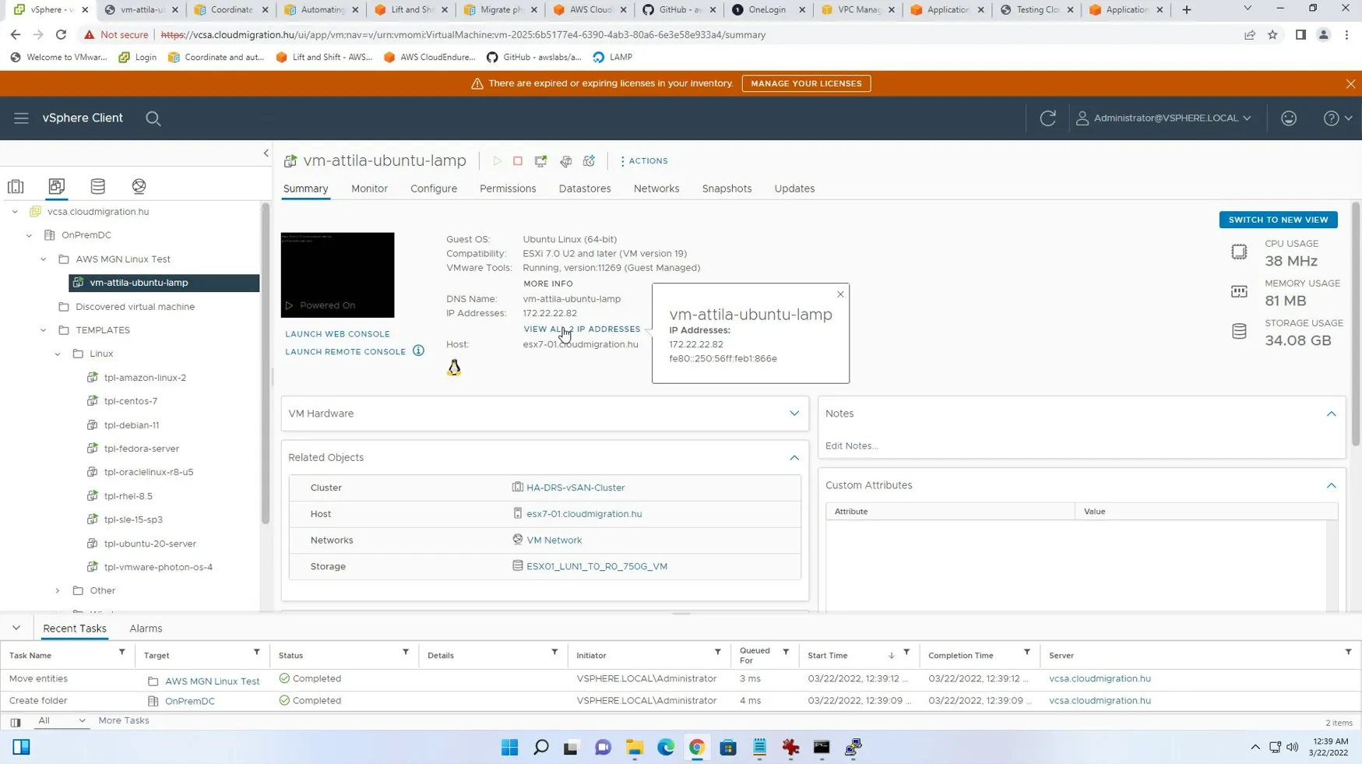
Task: Collapse the Related Objects panel
Action: click(x=794, y=458)
